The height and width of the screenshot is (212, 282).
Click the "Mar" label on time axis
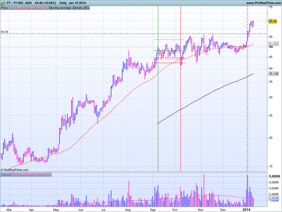9,210
